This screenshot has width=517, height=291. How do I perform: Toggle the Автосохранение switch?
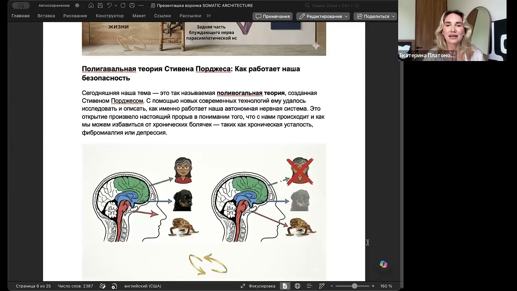point(77,6)
